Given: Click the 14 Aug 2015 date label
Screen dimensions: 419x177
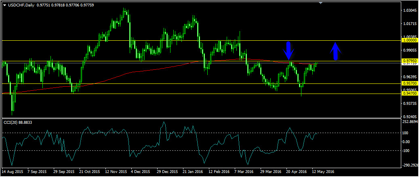Looking at the screenshot, I should pos(12,172).
